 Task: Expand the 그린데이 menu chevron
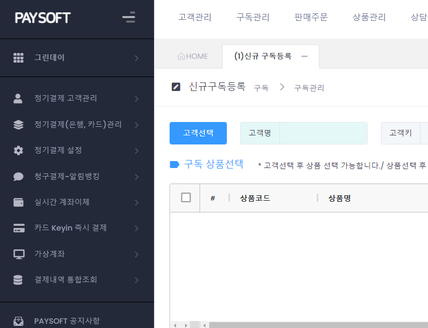[137, 58]
